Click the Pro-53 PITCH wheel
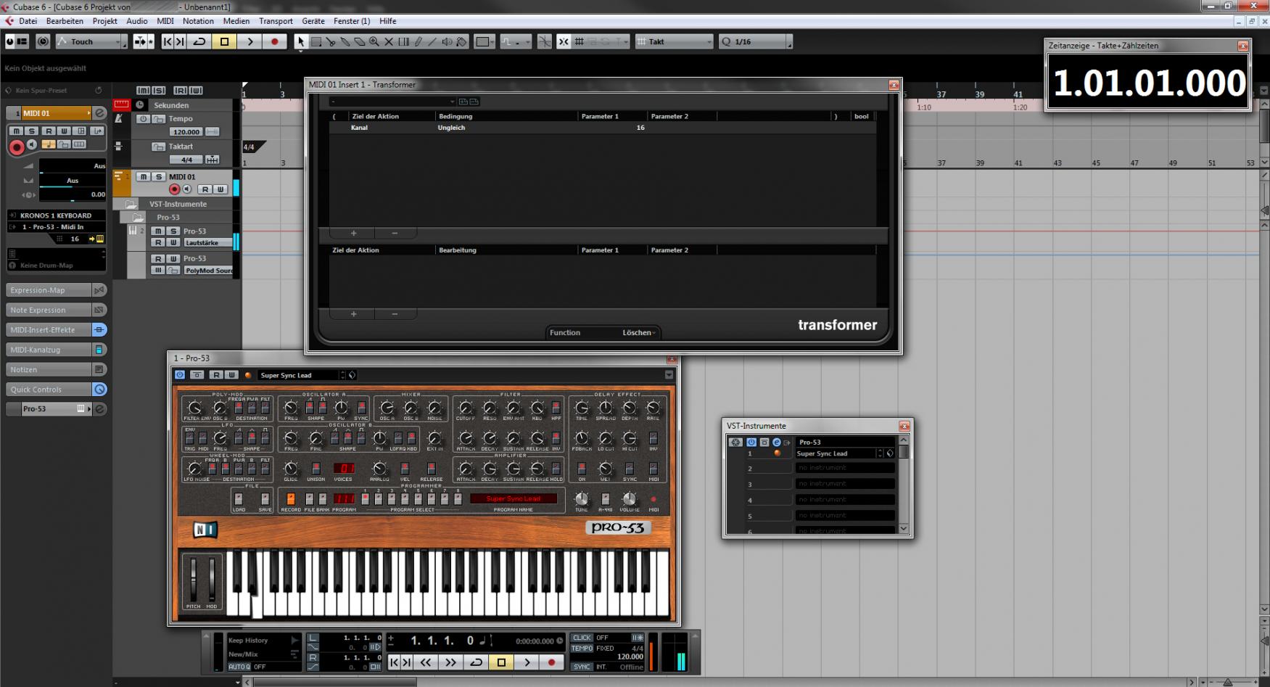The image size is (1270, 687). coord(193,578)
